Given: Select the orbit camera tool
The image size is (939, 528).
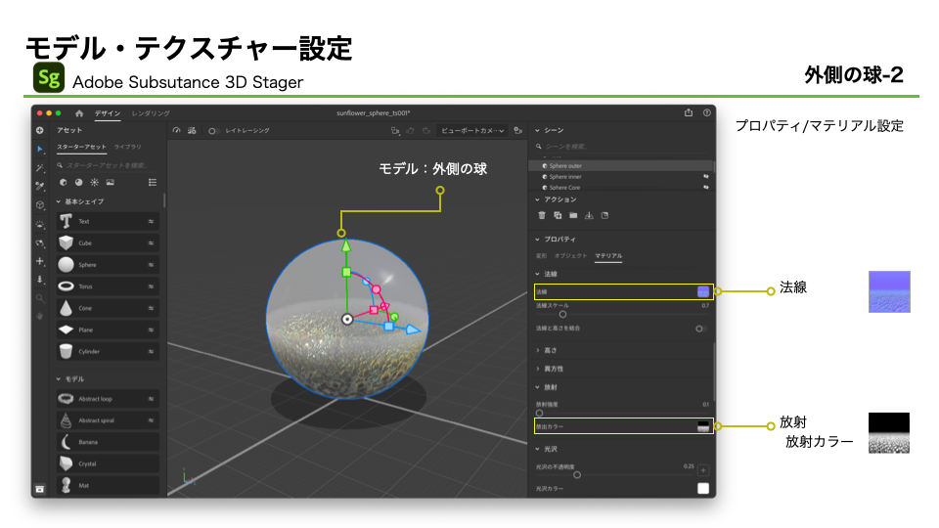Looking at the screenshot, I should pyautogui.click(x=40, y=243).
